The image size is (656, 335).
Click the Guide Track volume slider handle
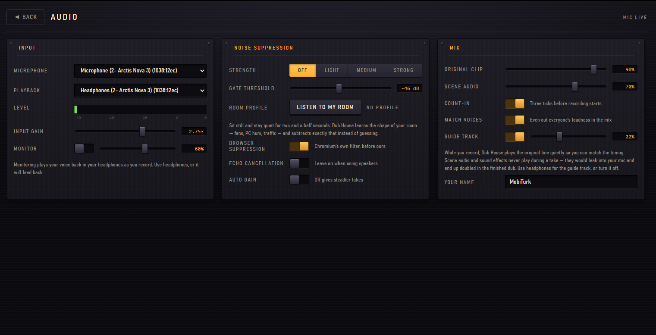[x=559, y=137]
